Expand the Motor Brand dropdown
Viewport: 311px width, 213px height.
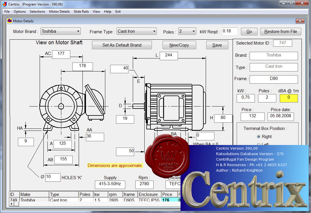click(78, 31)
